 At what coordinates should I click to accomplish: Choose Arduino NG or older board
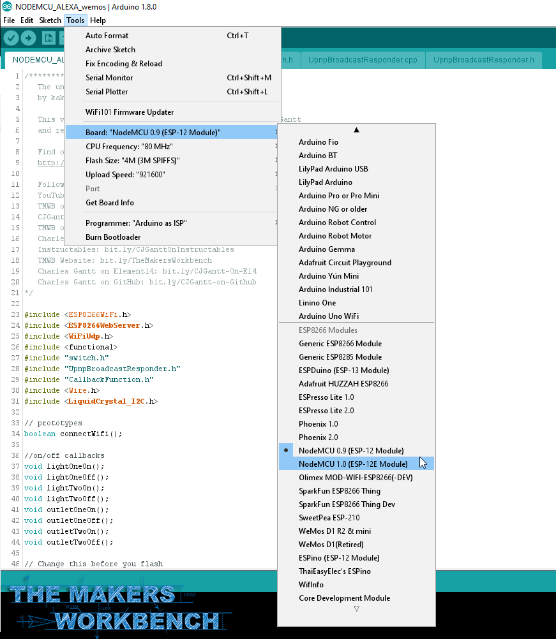click(x=357, y=209)
